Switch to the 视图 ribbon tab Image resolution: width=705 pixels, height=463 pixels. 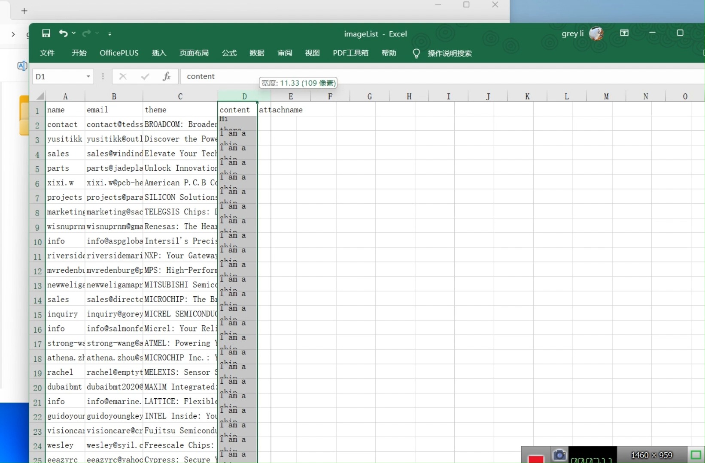[312, 53]
